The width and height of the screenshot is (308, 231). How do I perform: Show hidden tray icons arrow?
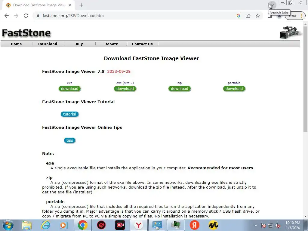(x=256, y=226)
